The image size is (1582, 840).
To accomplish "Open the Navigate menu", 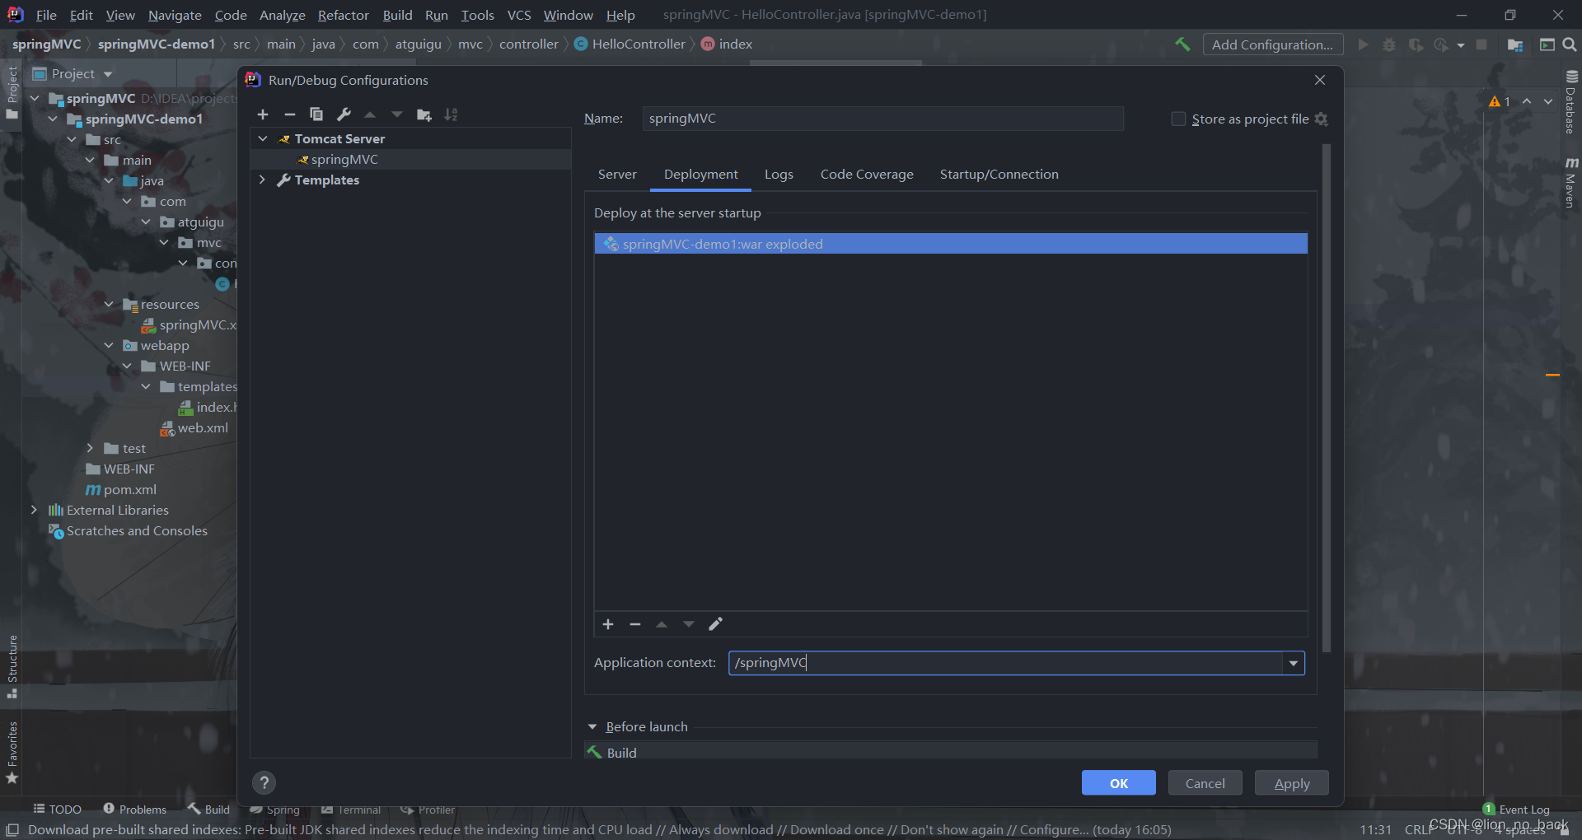I will coord(175,15).
